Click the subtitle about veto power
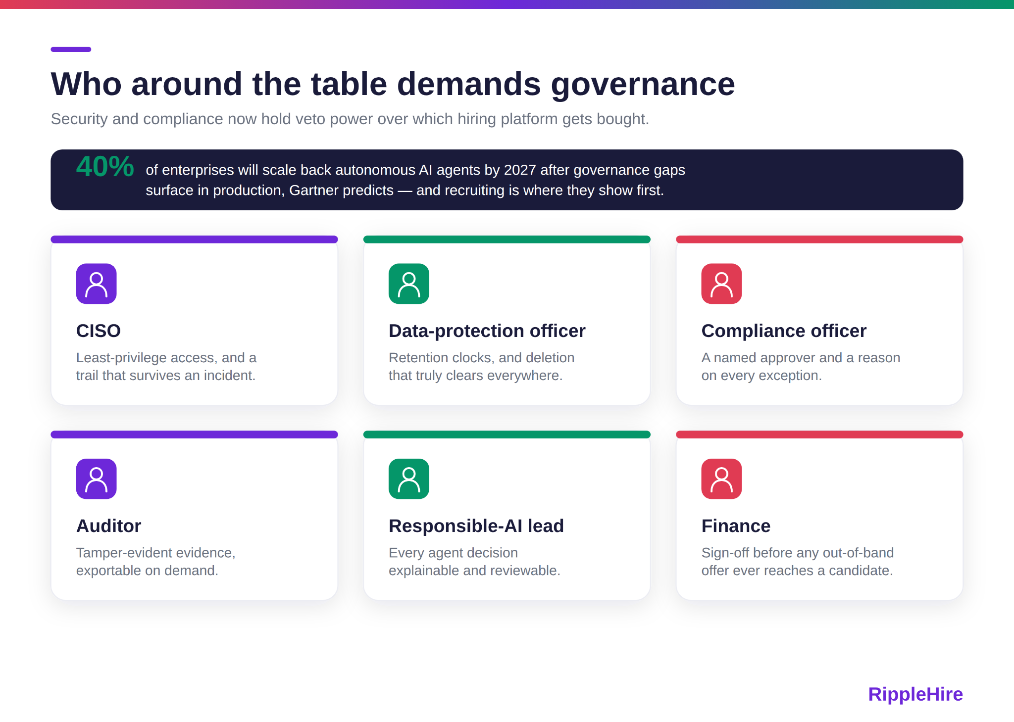The height and width of the screenshot is (722, 1014). pos(350,119)
